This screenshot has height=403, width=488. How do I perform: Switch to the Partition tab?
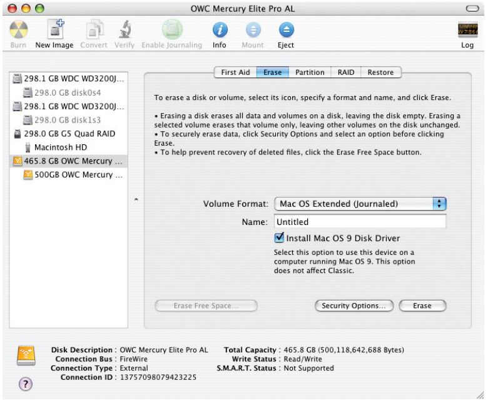tap(310, 72)
